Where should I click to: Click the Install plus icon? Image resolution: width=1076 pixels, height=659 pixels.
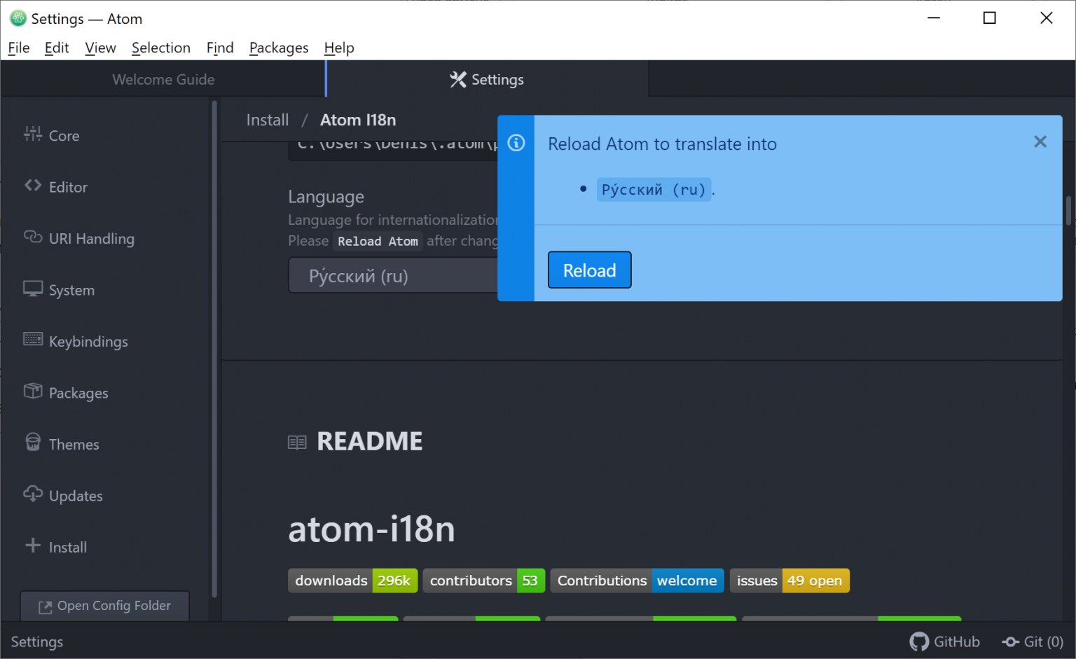33,545
